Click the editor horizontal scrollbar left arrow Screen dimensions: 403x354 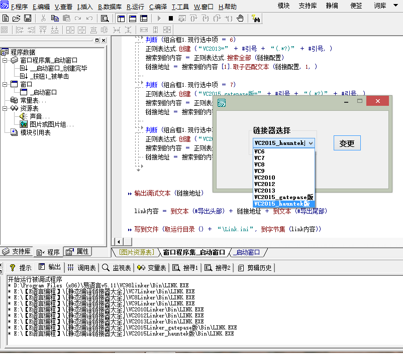pyautogui.click(x=119, y=242)
